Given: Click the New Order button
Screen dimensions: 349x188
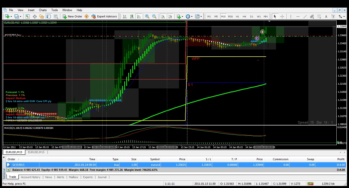Looking at the screenshot, I should (x=72, y=16).
